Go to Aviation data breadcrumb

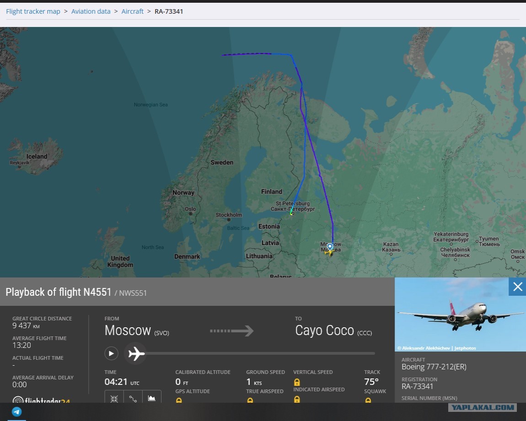click(x=91, y=11)
